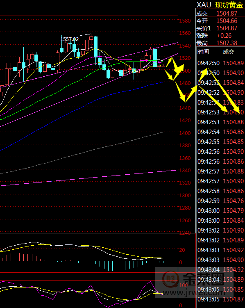This screenshot has height=308, width=245.
Task: Click the 时间 column header
Action: click(x=203, y=52)
